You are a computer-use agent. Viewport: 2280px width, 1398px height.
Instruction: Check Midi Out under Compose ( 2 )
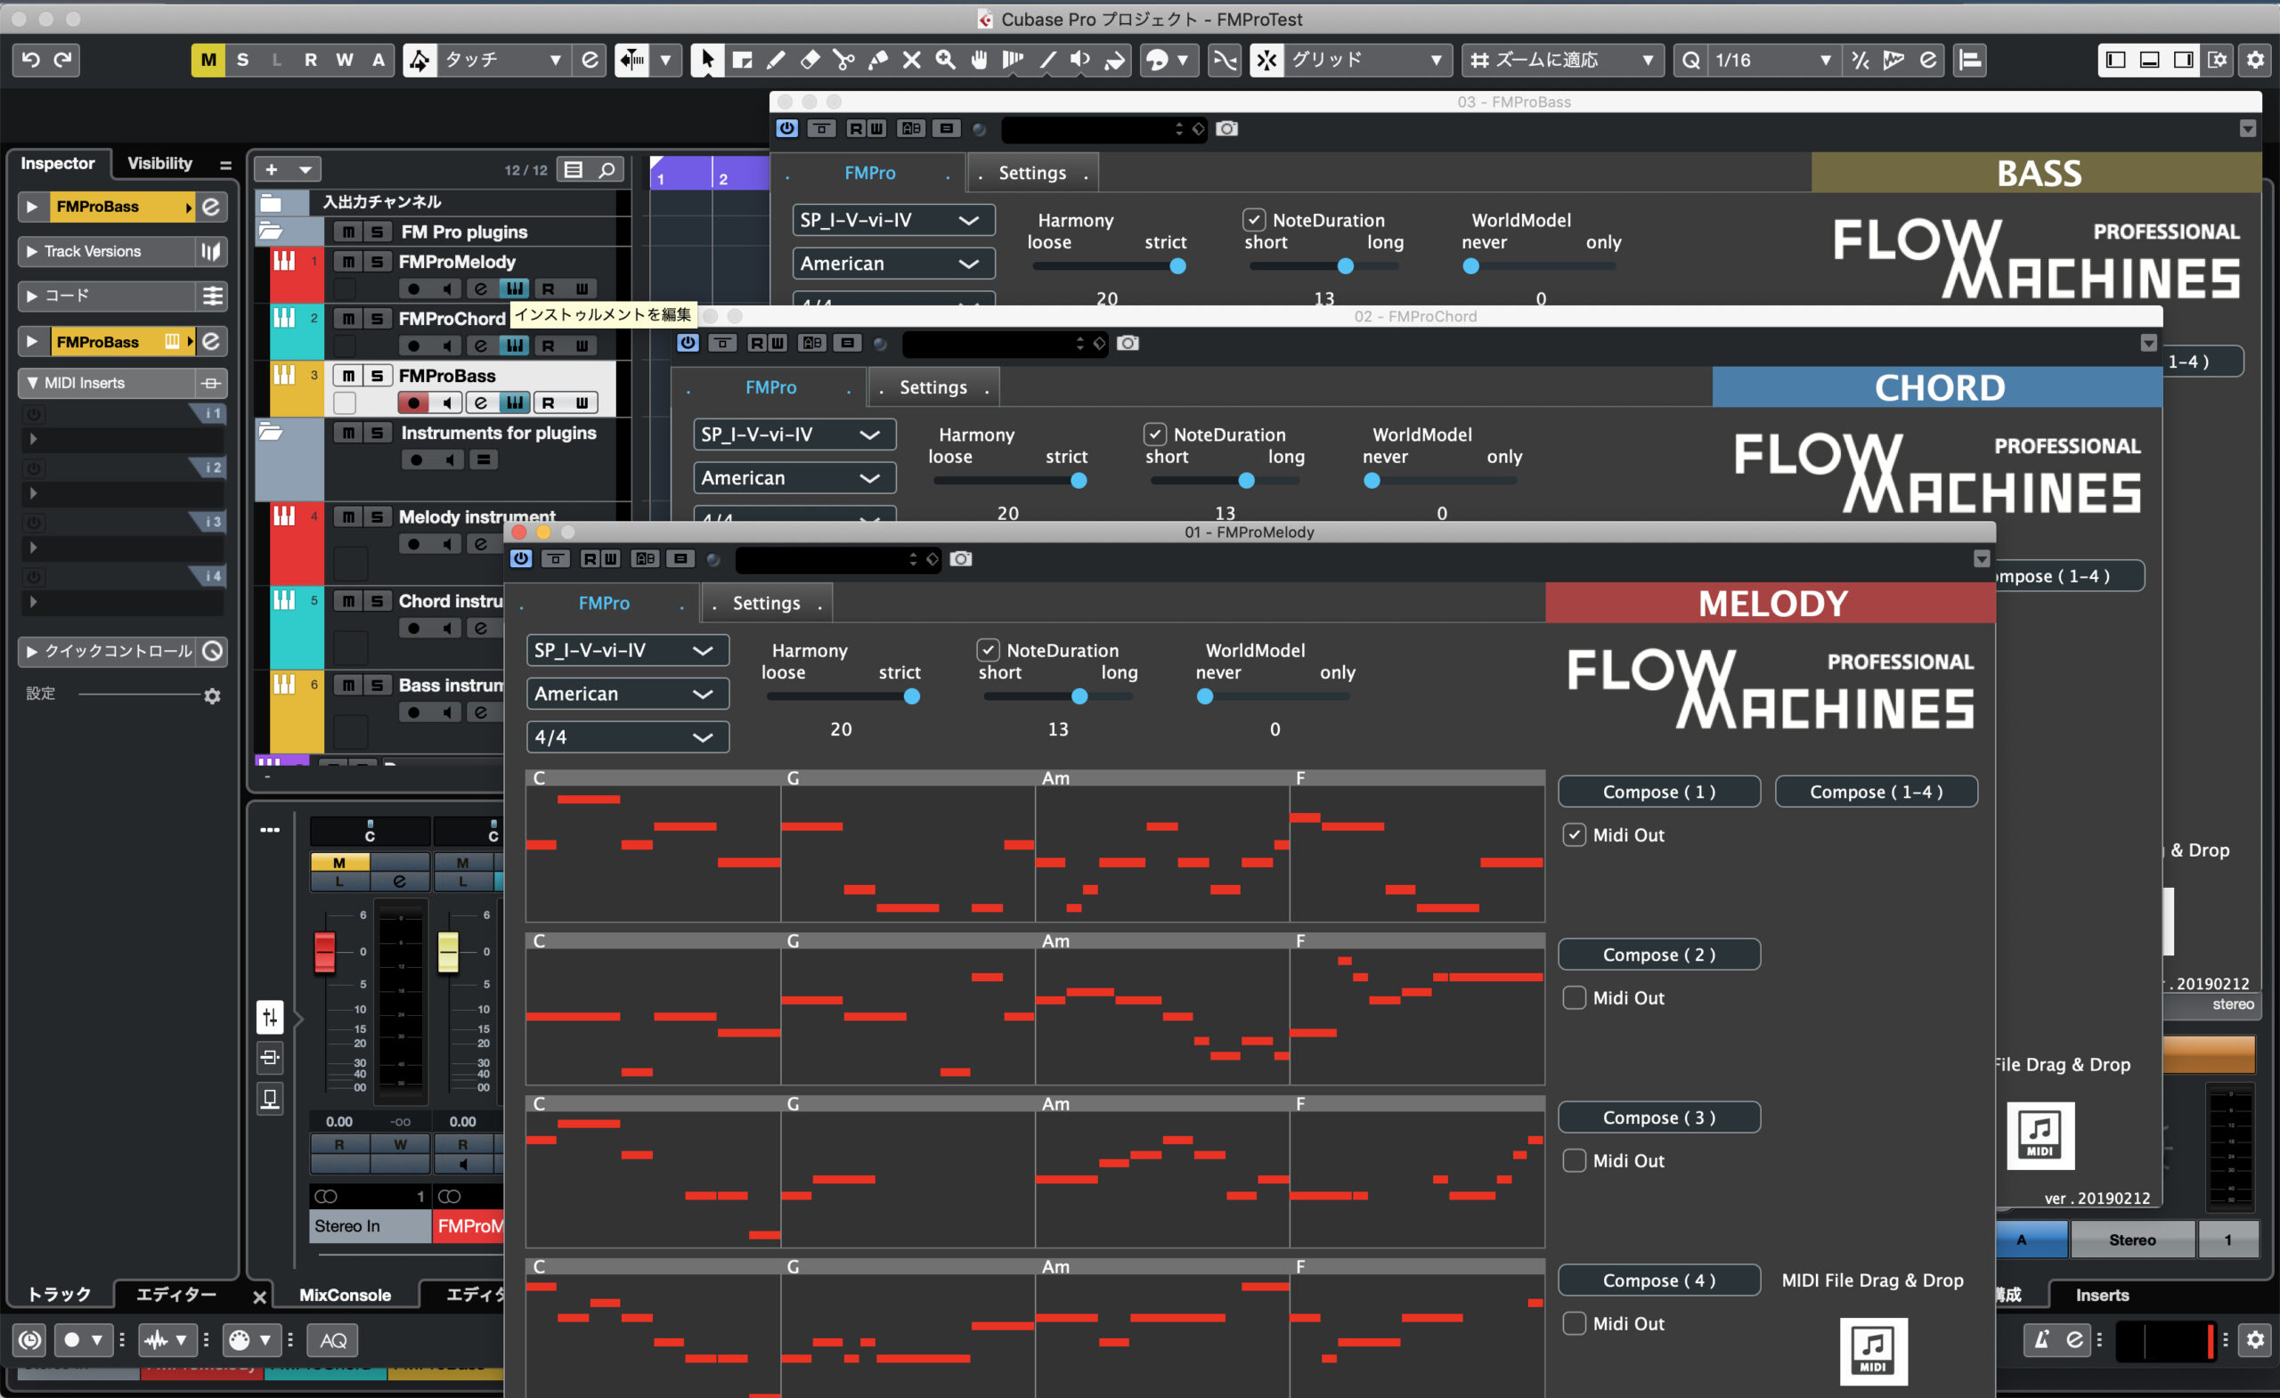(1574, 997)
